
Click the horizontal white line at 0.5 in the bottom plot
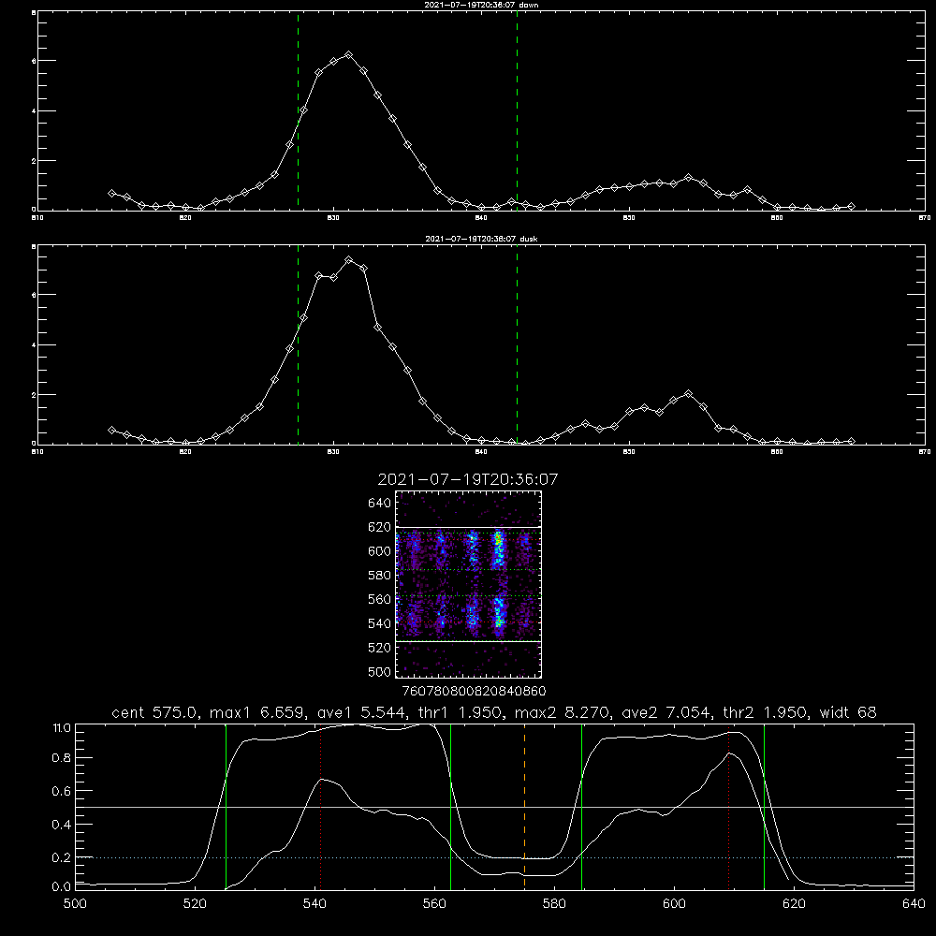click(494, 807)
